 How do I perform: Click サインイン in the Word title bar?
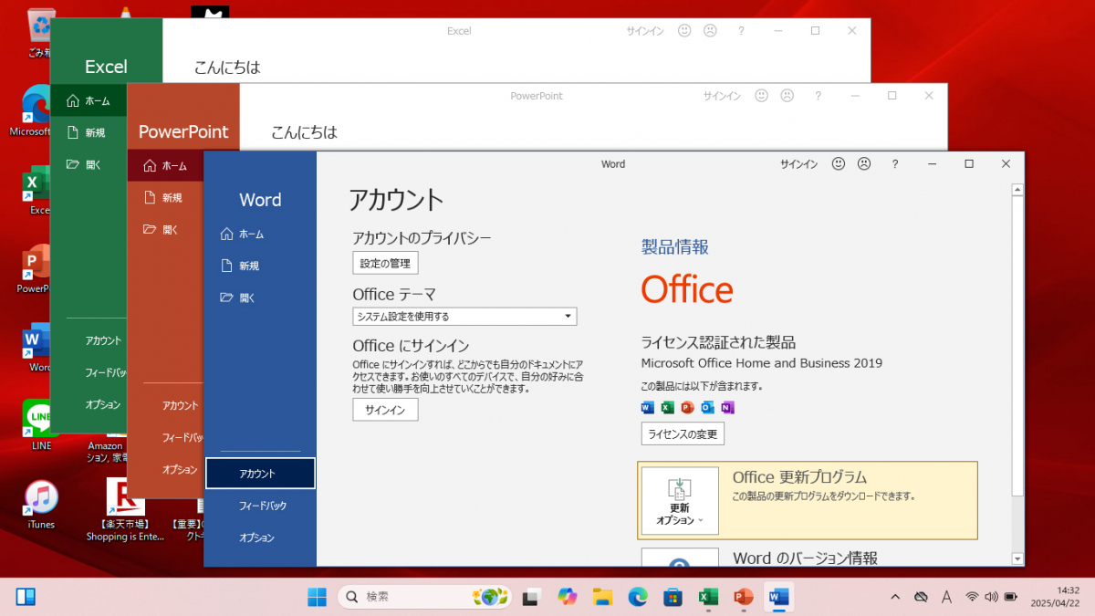pos(798,164)
